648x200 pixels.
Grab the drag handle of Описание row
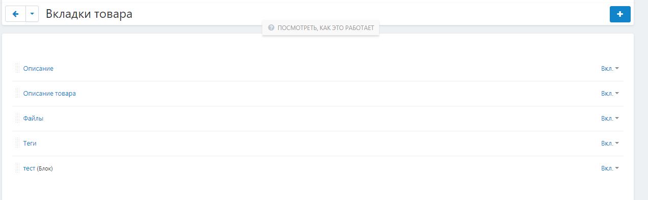(17, 68)
